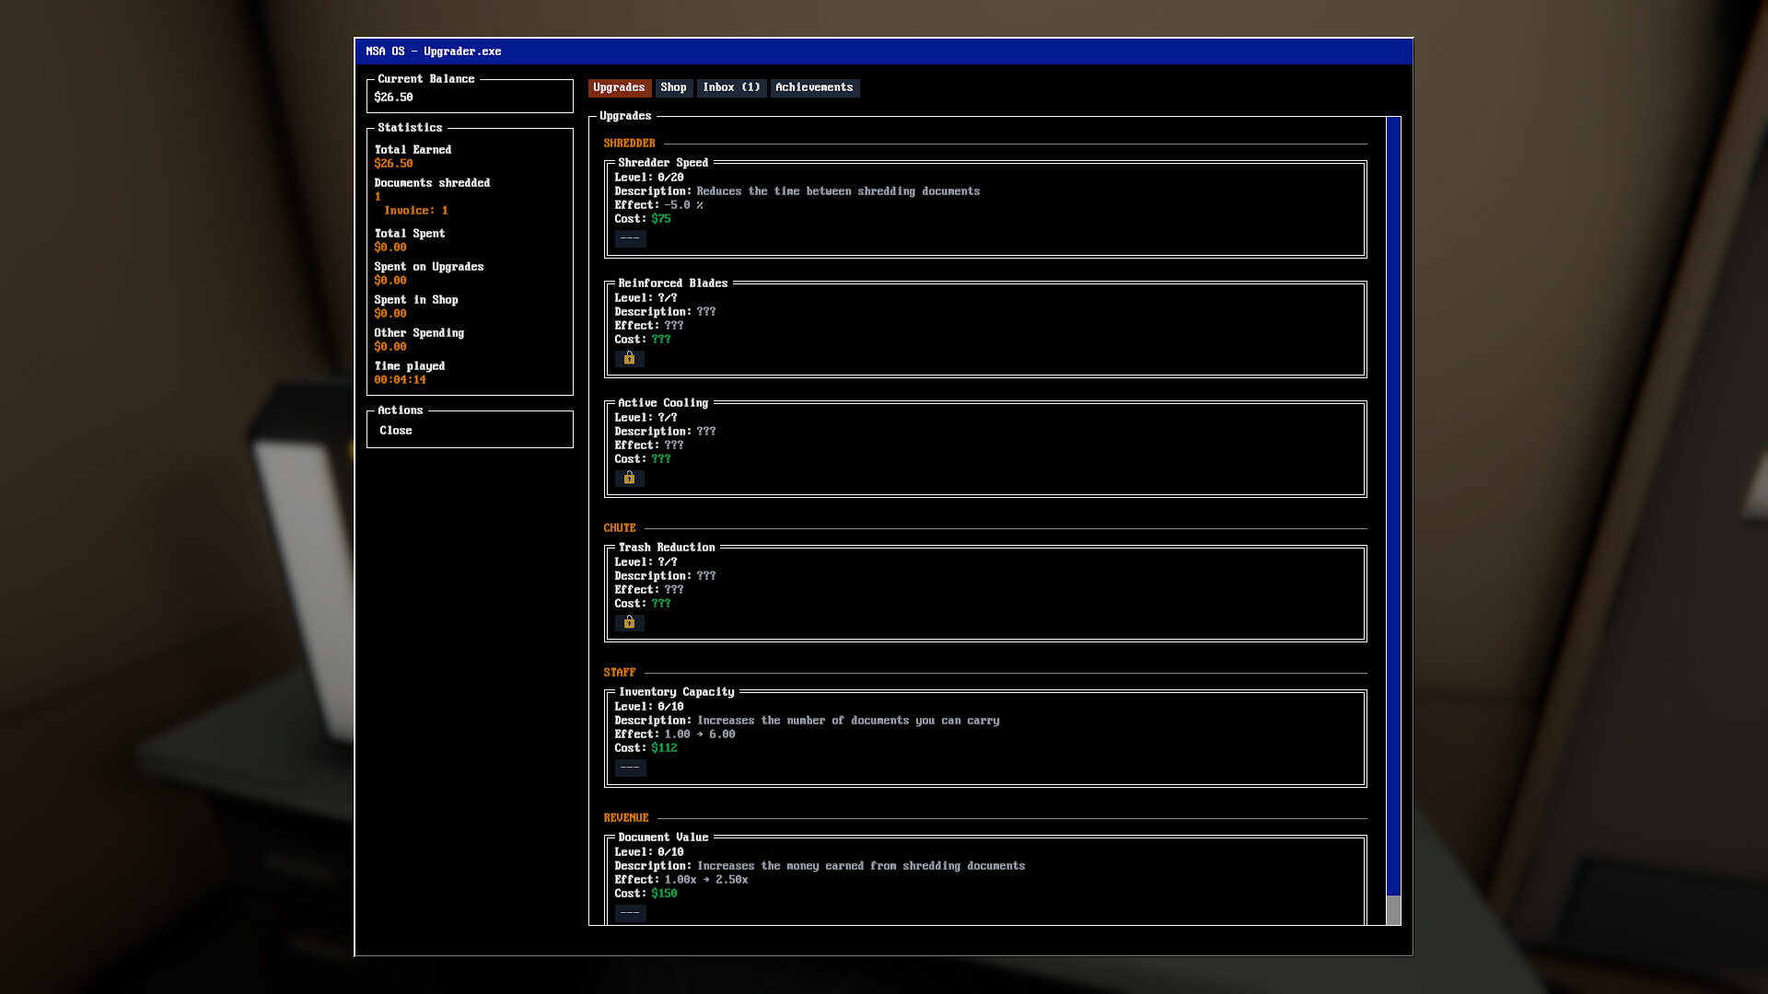Image resolution: width=1768 pixels, height=994 pixels.
Task: Click the dashed buy button for Shredder Speed
Action: coord(630,238)
